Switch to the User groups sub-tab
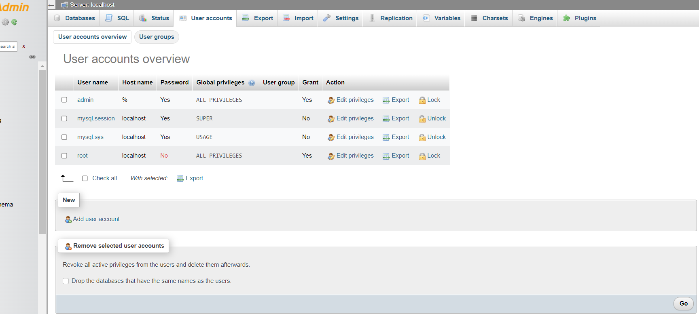This screenshot has height=314, width=699. pos(157,37)
